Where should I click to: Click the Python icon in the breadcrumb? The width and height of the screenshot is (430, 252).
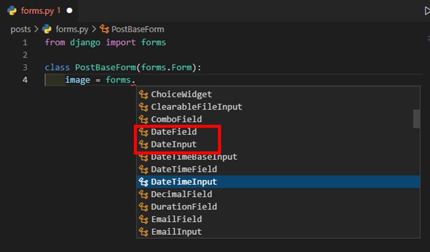pos(47,29)
